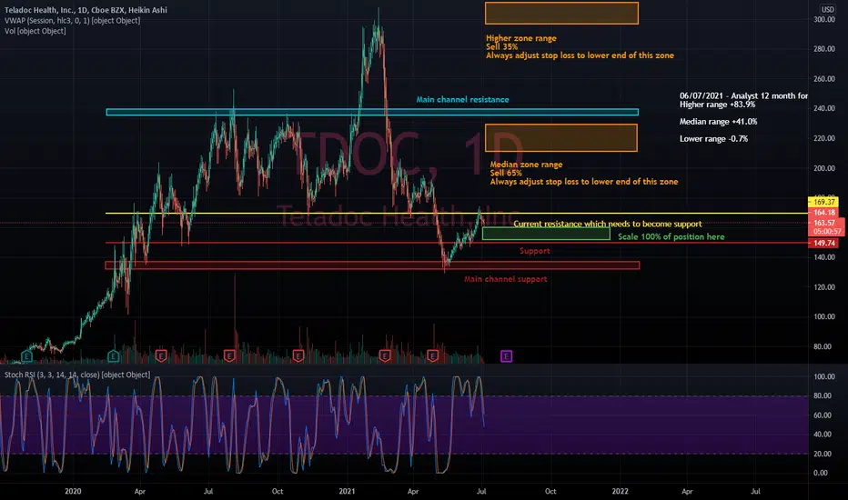Image resolution: width=848 pixels, height=500 pixels.
Task: Select the 'Main channel resistance' text
Action: tap(462, 99)
